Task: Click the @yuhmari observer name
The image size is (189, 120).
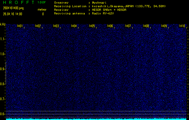Action: coord(99,2)
